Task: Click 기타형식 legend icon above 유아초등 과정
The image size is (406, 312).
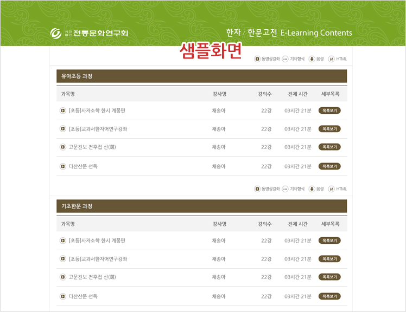Action: (x=285, y=59)
